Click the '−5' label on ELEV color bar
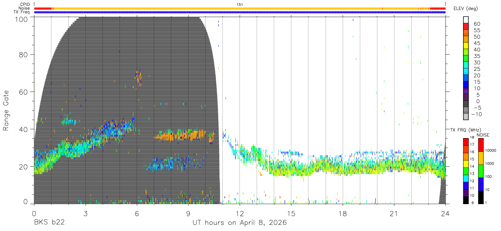The width and height of the screenshot is (501, 231). [x=477, y=108]
